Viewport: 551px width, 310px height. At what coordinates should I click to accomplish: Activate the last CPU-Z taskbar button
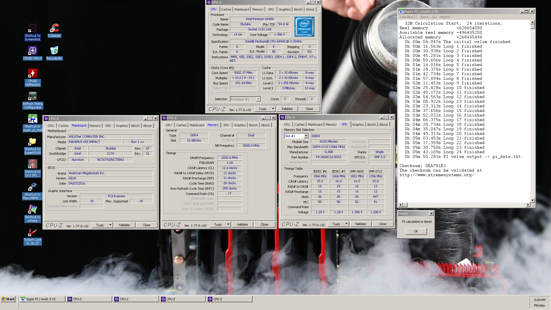229,299
